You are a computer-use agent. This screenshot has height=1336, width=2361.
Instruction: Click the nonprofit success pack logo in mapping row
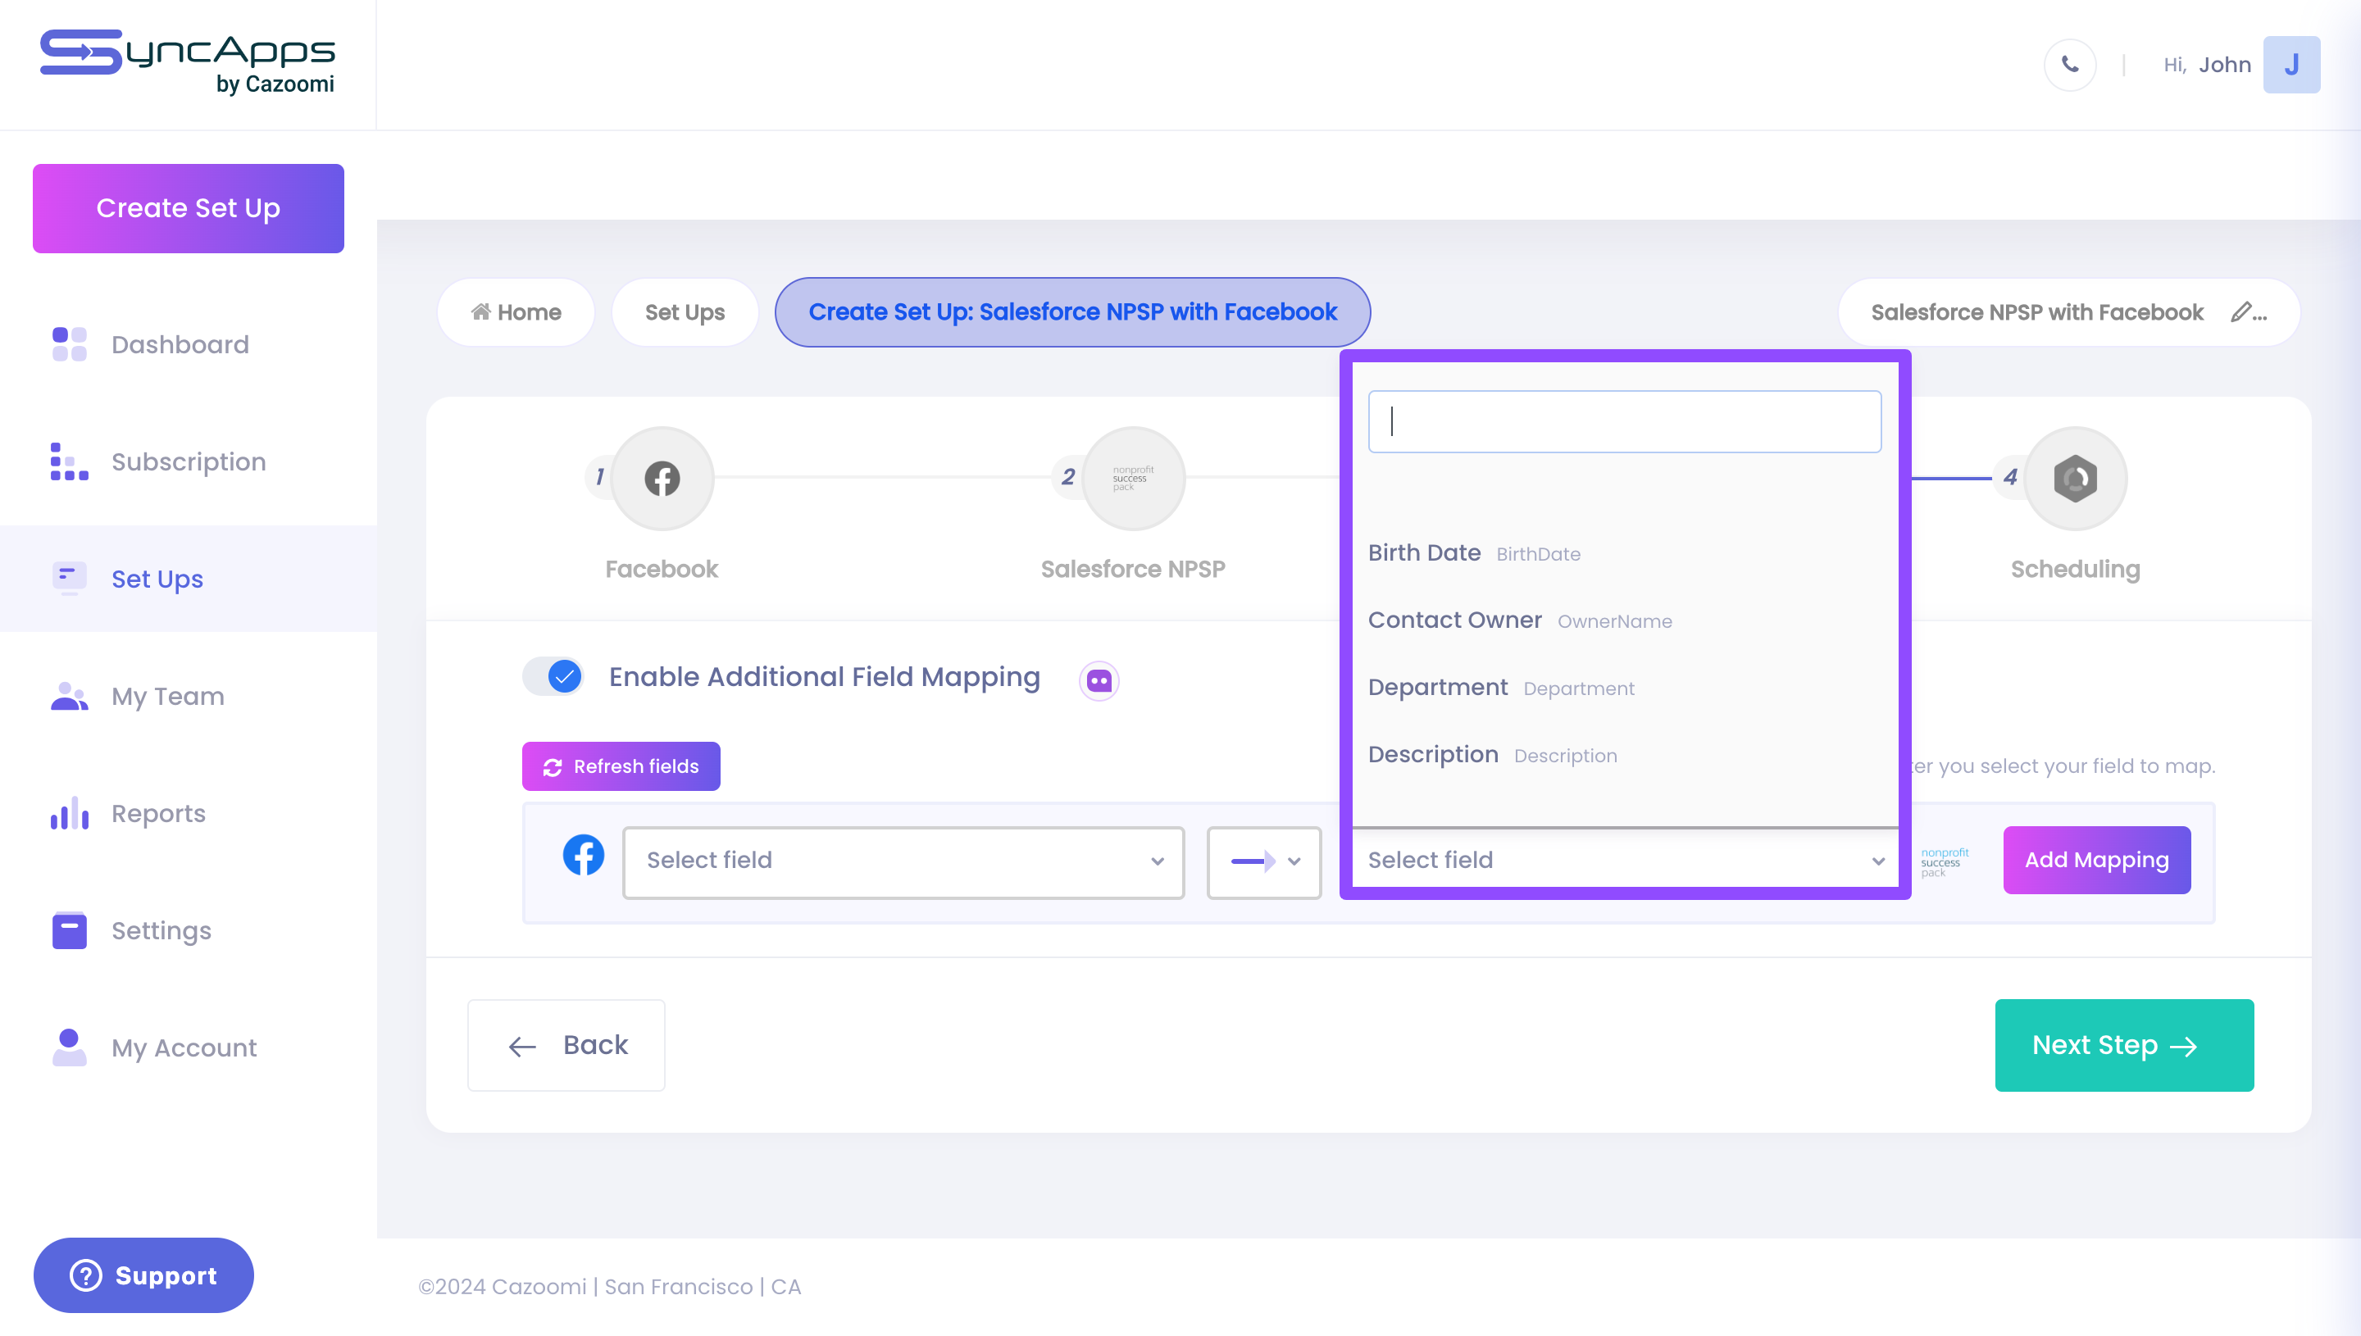(1945, 861)
